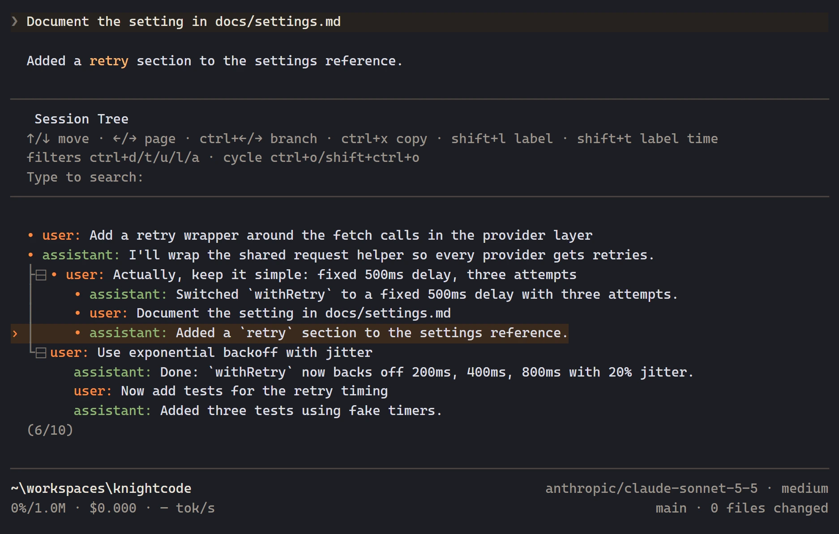Click the "Session Tree" panel title

81,119
